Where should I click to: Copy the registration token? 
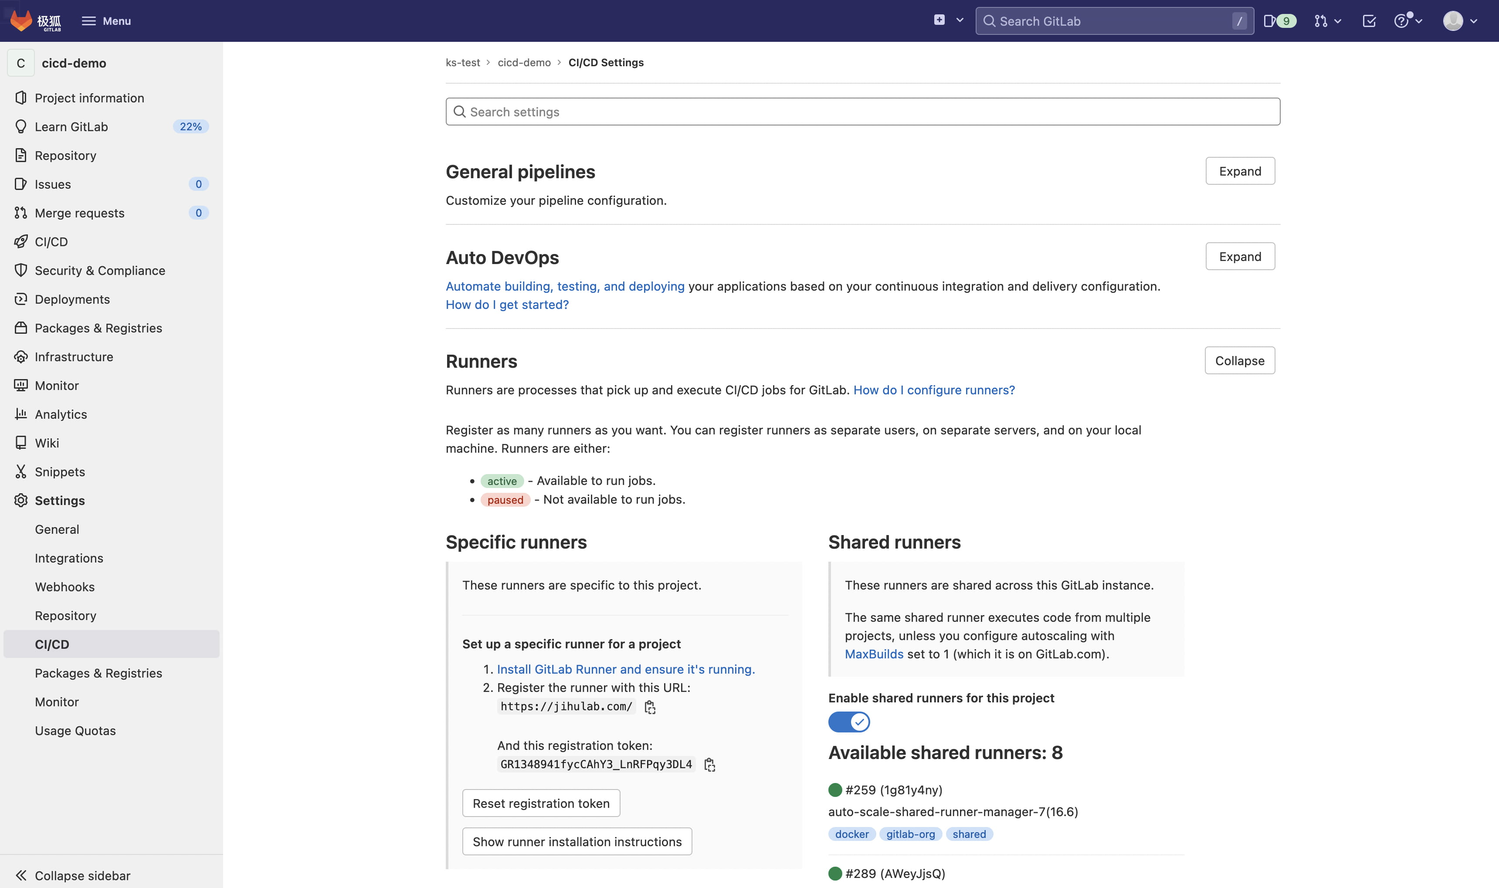pos(710,765)
